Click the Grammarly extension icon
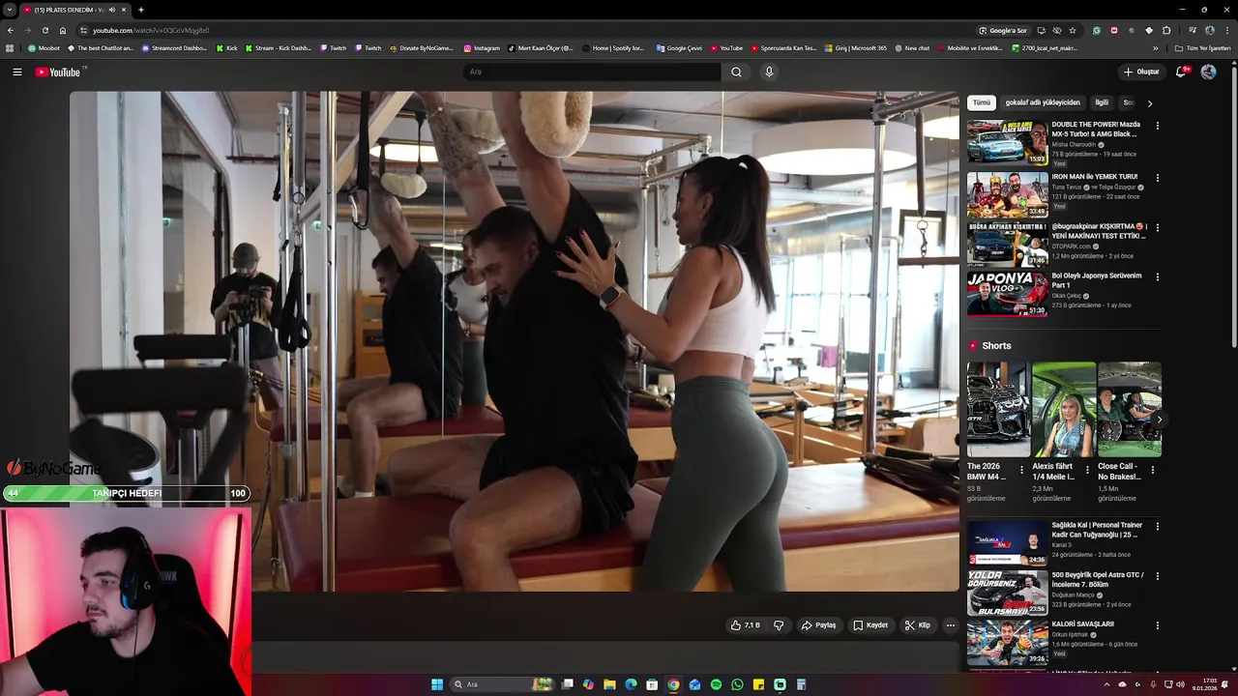The width and height of the screenshot is (1238, 696). click(1096, 30)
